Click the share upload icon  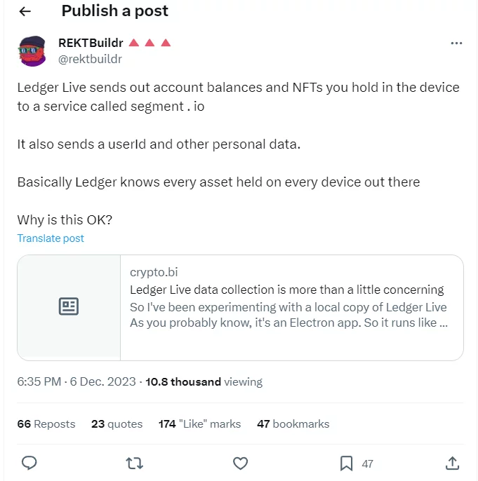coord(453,463)
